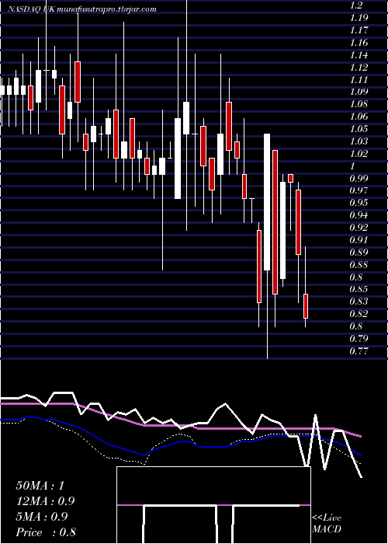Select the 1.06 price axis label
This screenshot has height=544, width=388.
pos(359,117)
